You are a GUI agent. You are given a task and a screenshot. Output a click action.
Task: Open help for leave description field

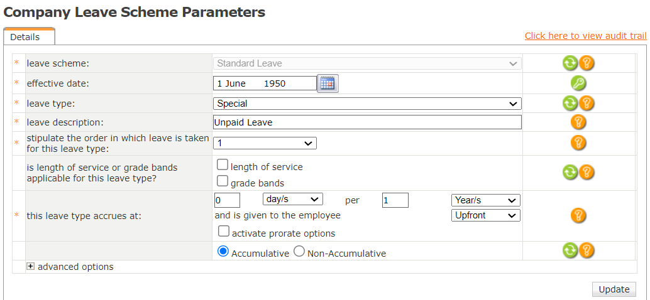point(578,122)
